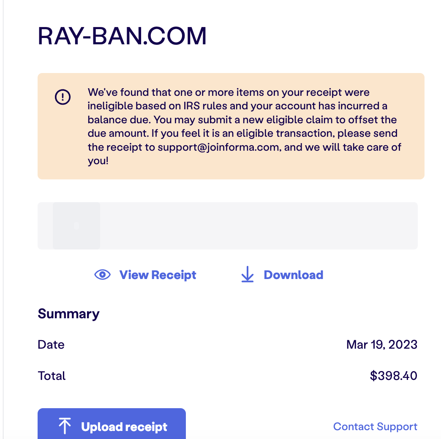Click the RAY-BAN.COM merchant heading
Viewport: 441px width, 439px height.
pyautogui.click(x=122, y=36)
